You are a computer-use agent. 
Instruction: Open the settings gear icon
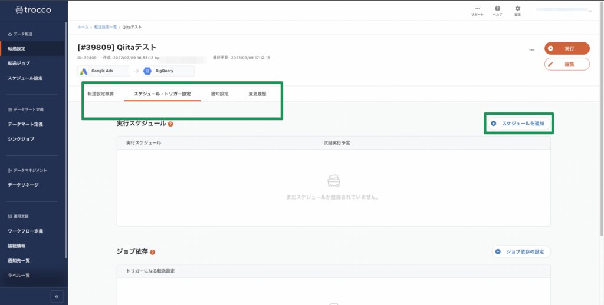click(x=517, y=8)
